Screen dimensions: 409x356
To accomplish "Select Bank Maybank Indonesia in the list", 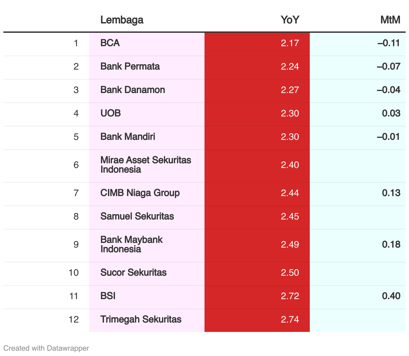I will coord(131,245).
